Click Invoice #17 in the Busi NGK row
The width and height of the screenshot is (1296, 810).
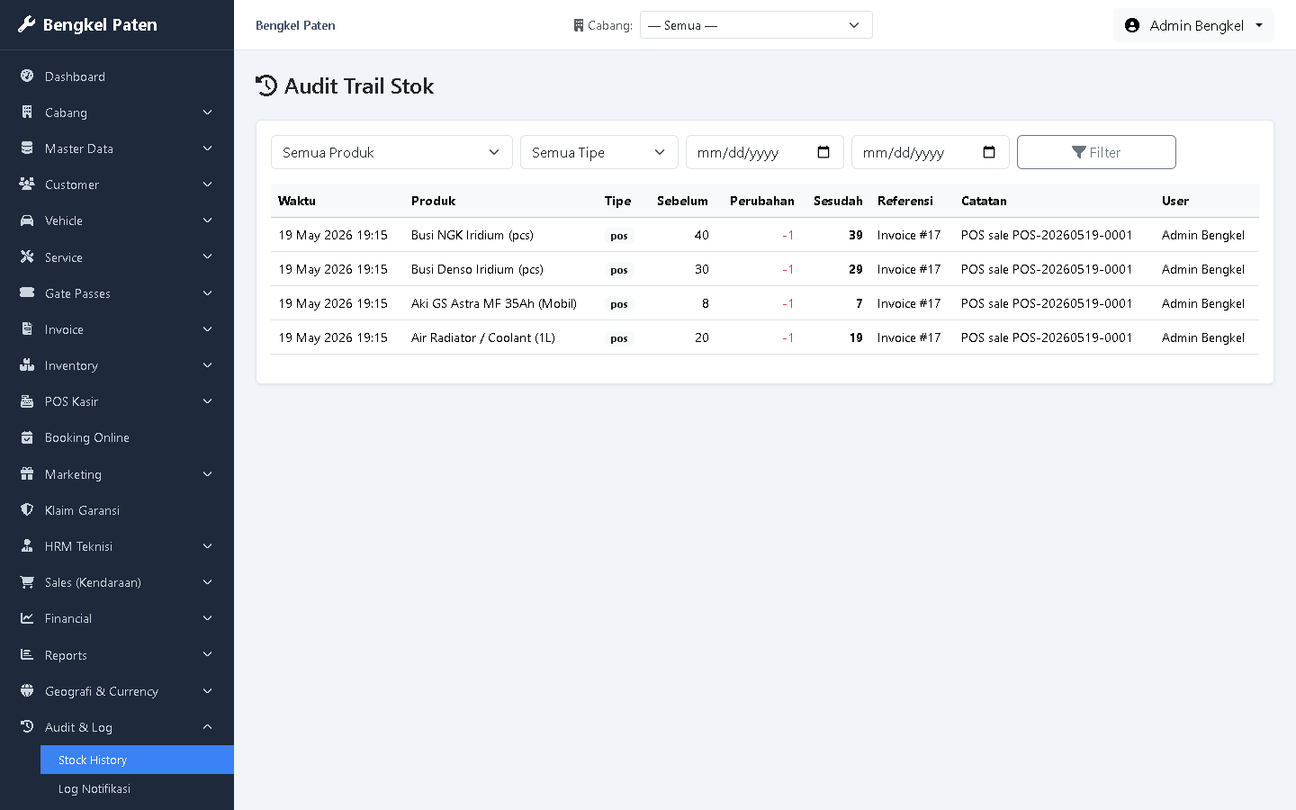click(909, 235)
